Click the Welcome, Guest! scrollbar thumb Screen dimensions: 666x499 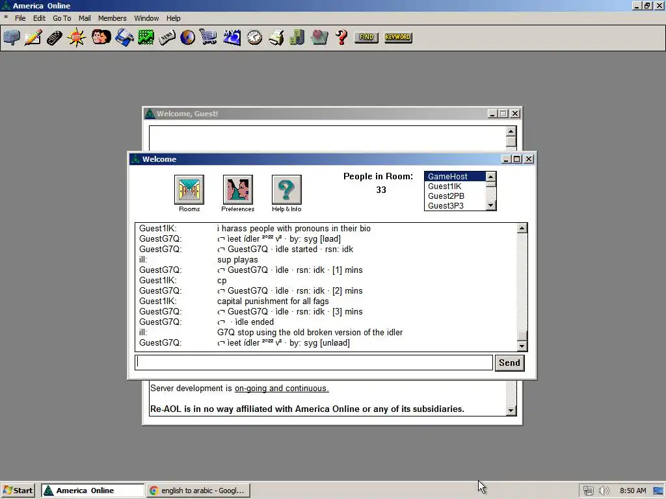pos(511,142)
